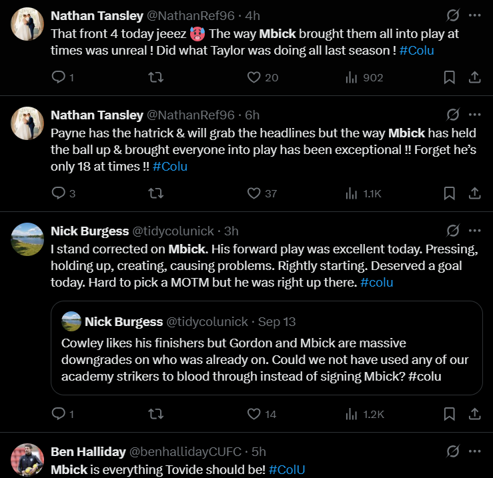
Task: Open Nick Burgess's landscape avatar
Action: click(x=27, y=239)
